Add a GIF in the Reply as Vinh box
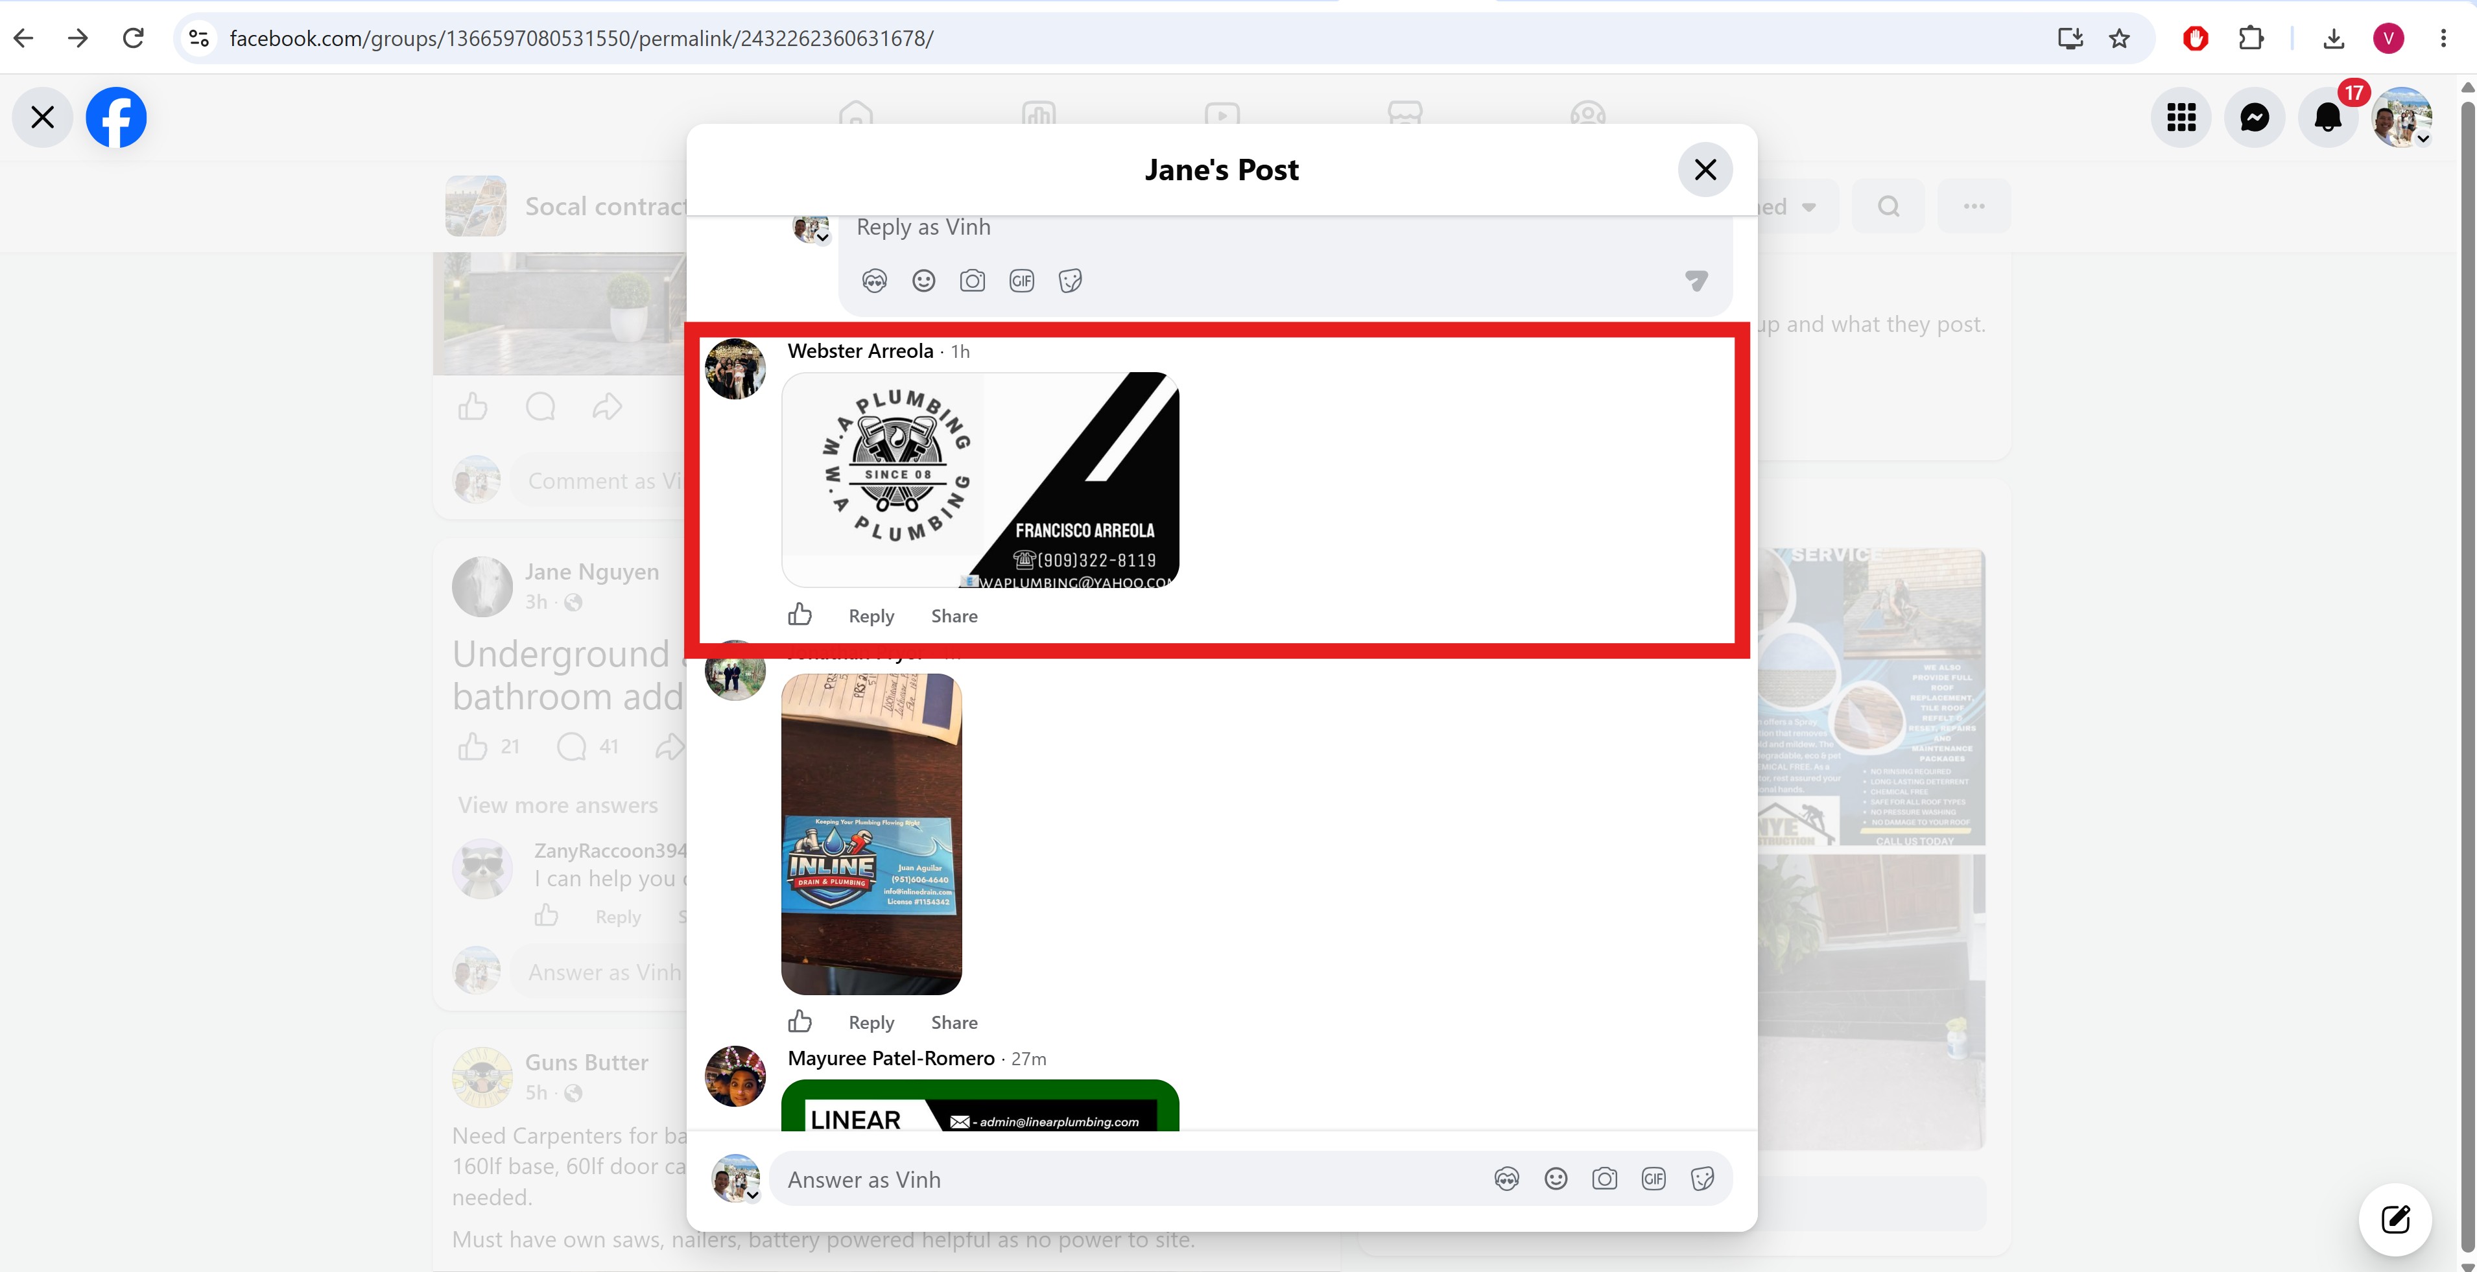Image resolution: width=2477 pixels, height=1272 pixels. coord(1021,281)
